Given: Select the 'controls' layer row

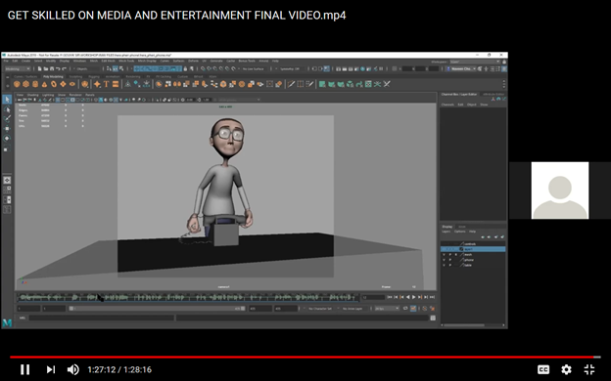Looking at the screenshot, I should [473, 244].
